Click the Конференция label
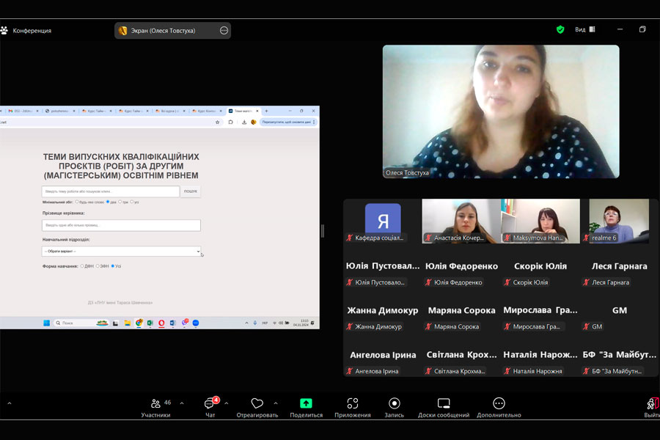Screen dimensions: 660x440 (x=32, y=31)
